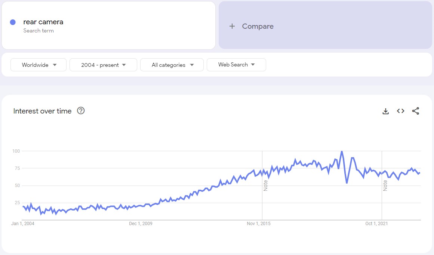Screen dimensions: 434x255
Task: Download the interest over time data as CSV
Action: [385, 111]
